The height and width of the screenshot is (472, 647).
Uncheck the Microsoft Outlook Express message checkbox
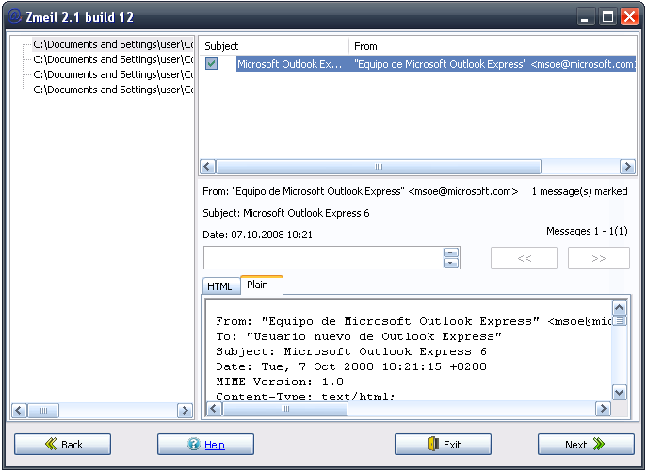211,64
